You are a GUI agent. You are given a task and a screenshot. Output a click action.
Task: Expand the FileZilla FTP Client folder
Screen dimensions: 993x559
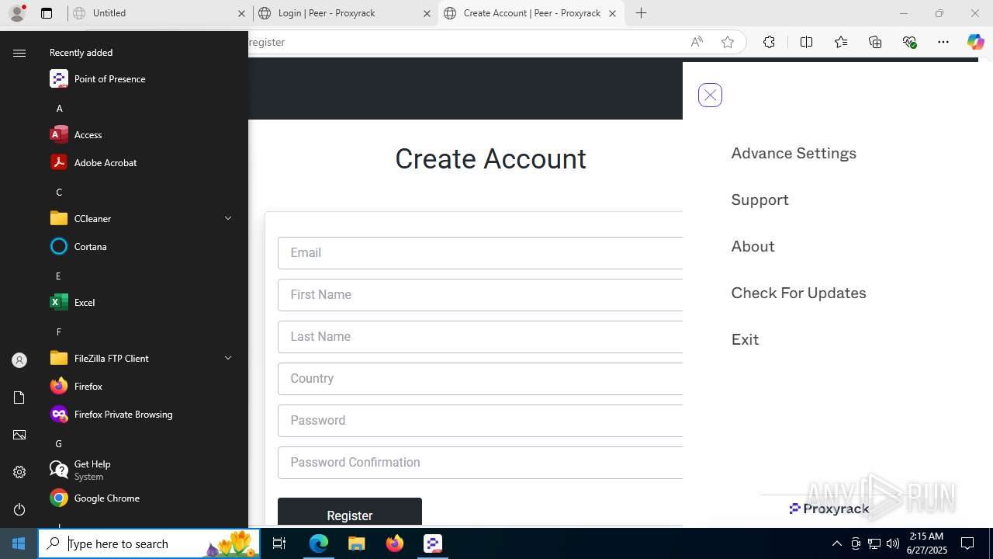click(x=144, y=358)
